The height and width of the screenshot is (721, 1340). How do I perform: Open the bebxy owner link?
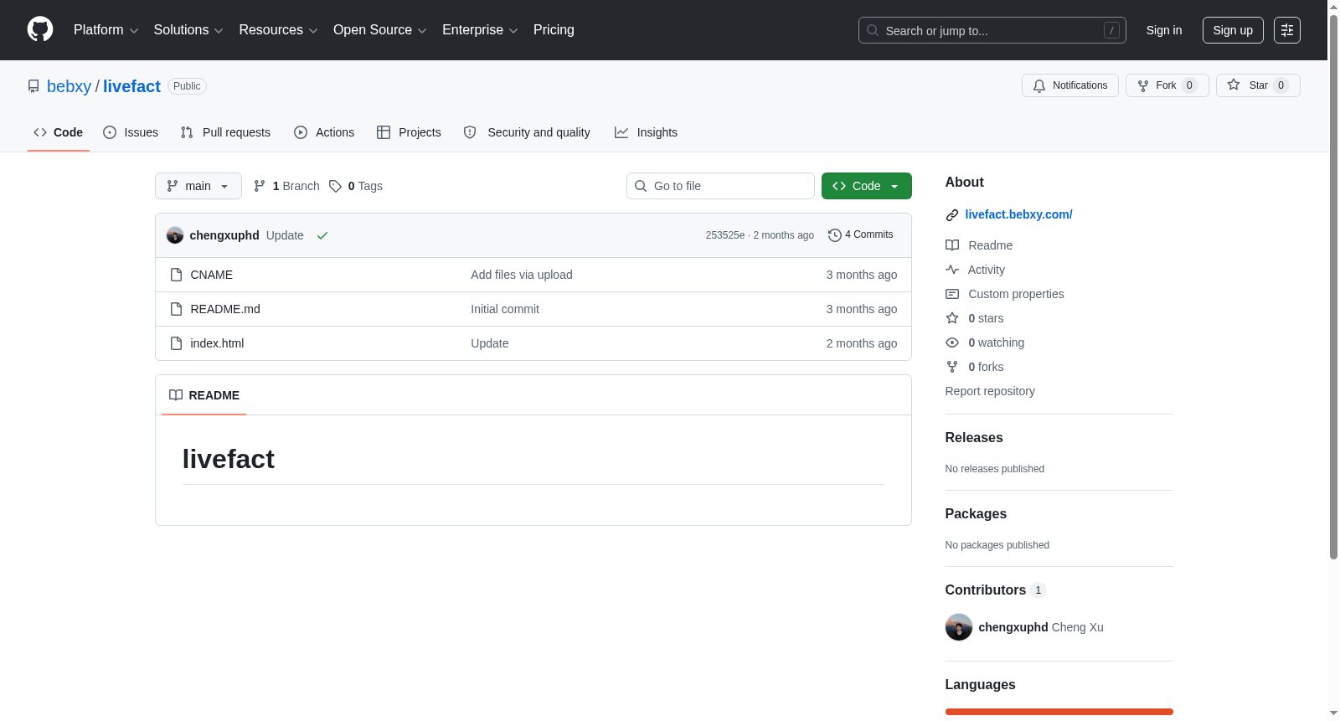69,86
